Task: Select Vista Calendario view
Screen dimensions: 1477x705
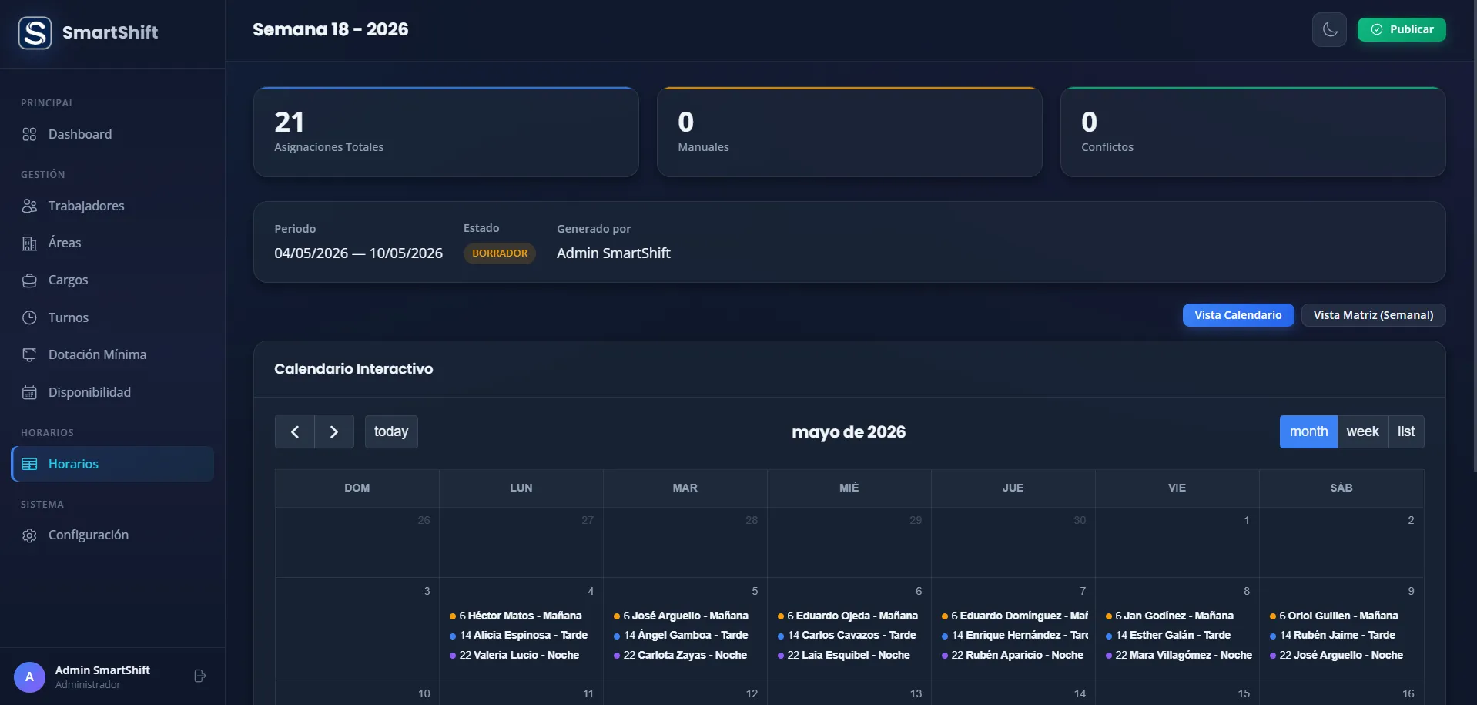Action: (x=1238, y=315)
